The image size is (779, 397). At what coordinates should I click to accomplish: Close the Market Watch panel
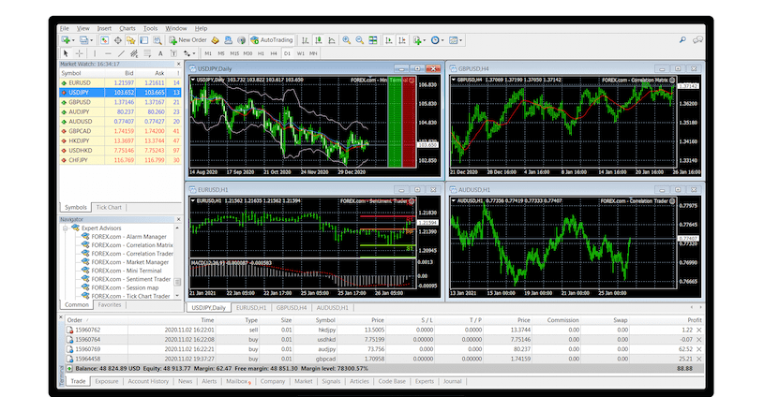(x=177, y=63)
